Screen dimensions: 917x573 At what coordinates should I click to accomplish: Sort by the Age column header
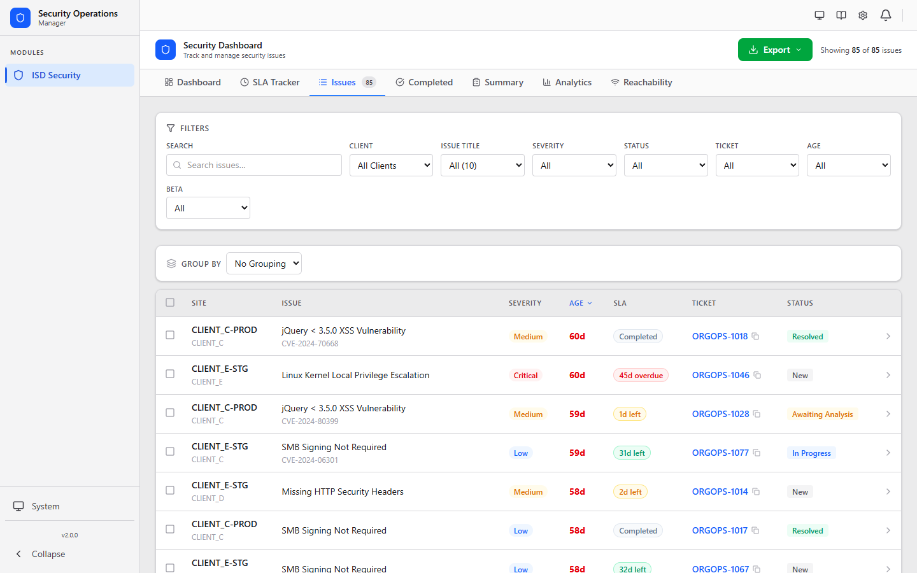point(580,303)
